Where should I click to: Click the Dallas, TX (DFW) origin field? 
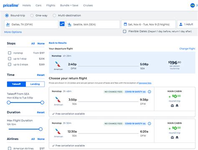tap(31, 25)
